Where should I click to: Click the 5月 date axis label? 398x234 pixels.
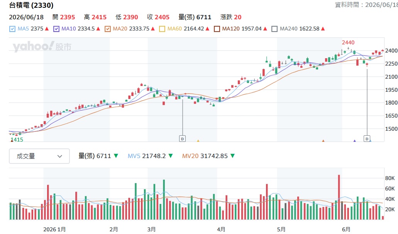coord(281,229)
